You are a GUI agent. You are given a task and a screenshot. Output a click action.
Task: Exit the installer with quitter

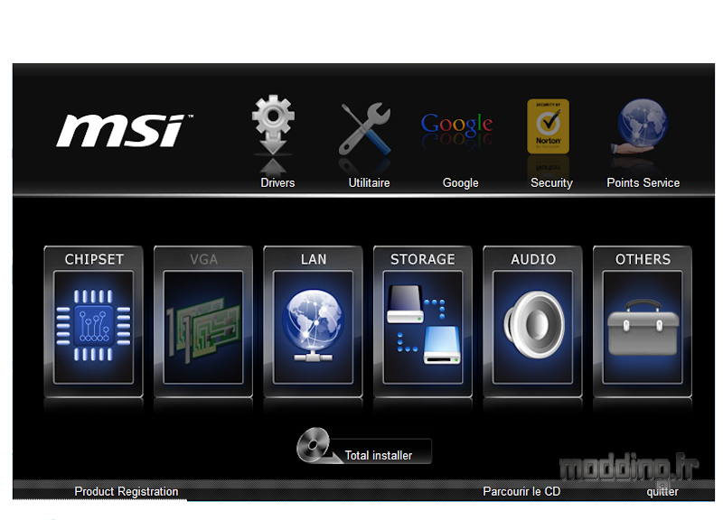tap(662, 491)
